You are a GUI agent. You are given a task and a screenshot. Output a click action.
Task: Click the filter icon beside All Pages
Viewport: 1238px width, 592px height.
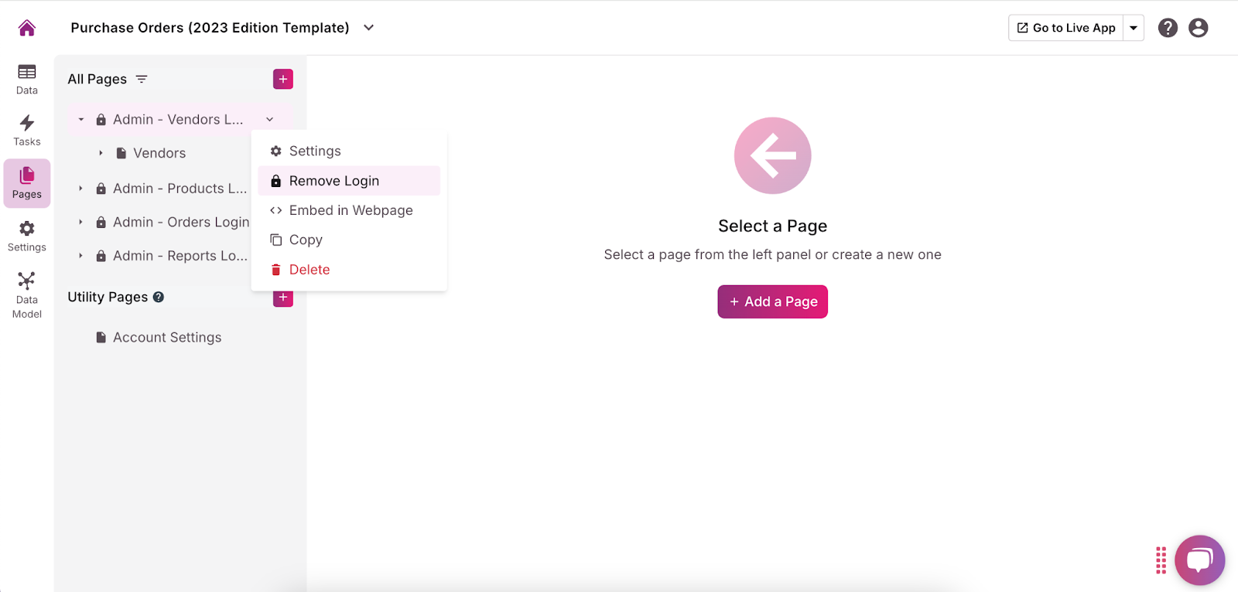click(142, 80)
